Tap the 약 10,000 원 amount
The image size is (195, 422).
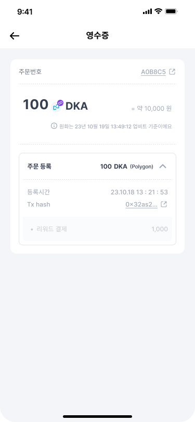coord(151,109)
